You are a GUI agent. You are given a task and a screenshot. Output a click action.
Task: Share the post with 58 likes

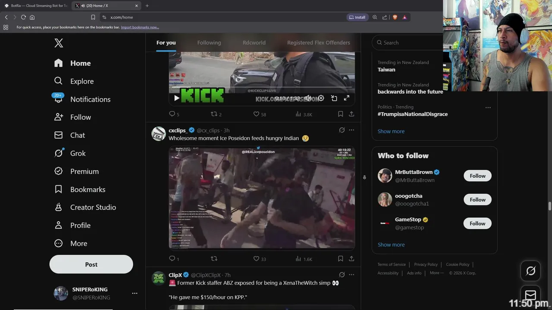click(x=351, y=114)
